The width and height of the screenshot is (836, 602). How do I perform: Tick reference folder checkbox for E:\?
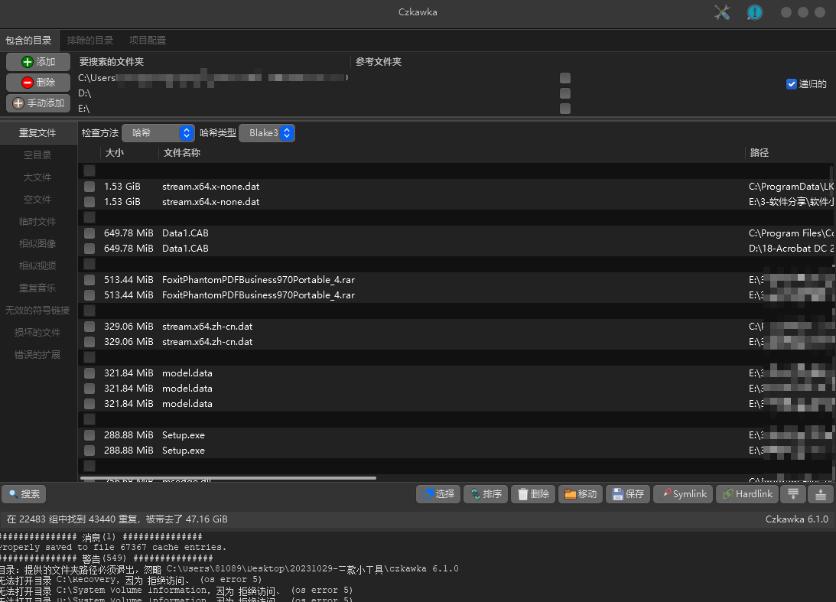565,109
